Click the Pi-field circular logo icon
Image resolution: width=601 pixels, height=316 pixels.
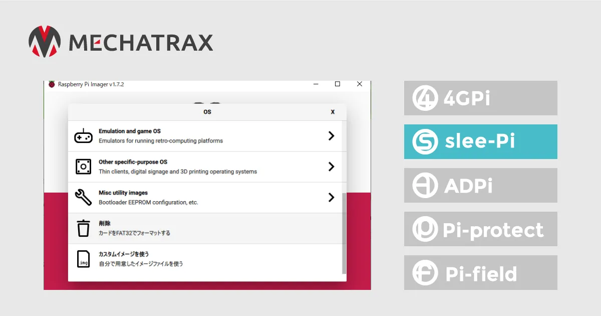425,273
